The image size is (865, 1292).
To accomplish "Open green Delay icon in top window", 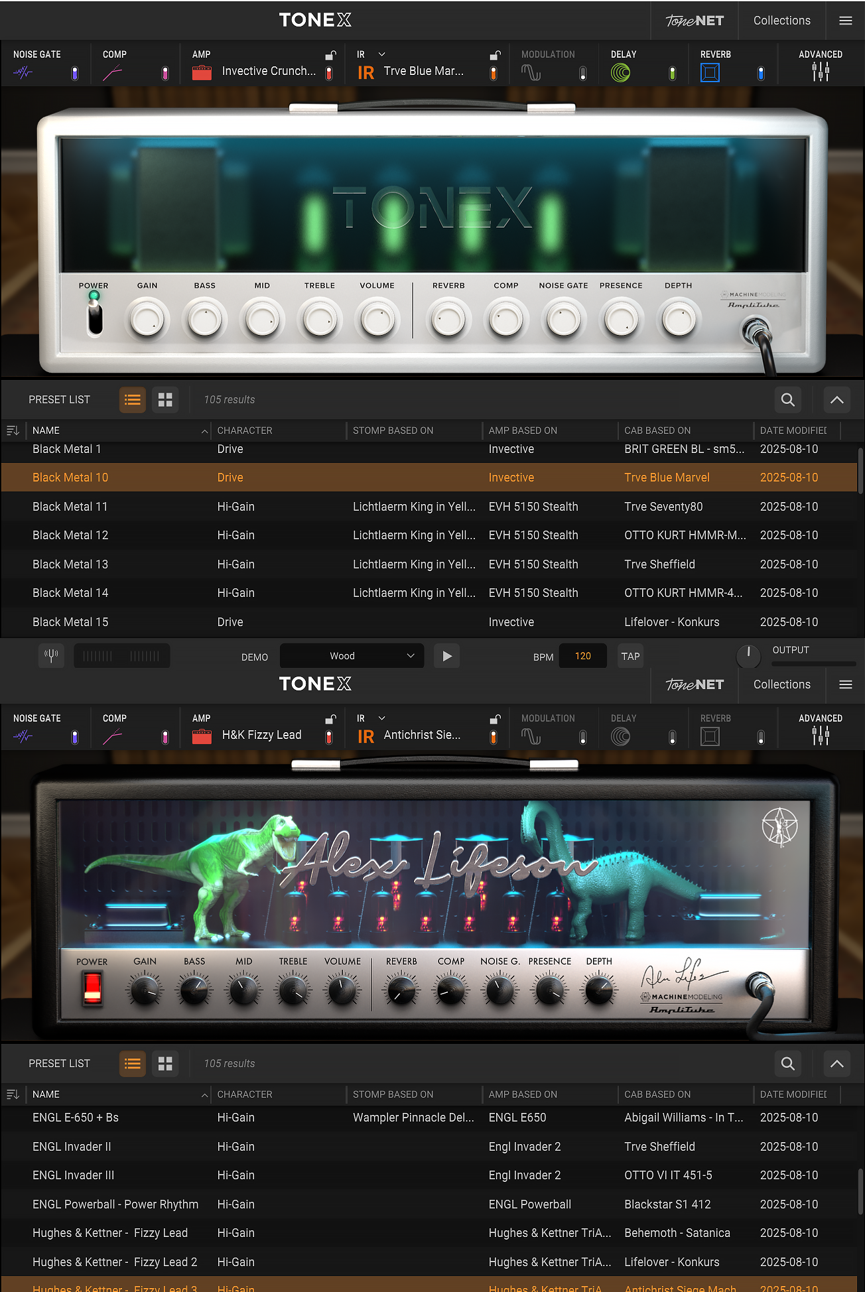I will [x=621, y=73].
